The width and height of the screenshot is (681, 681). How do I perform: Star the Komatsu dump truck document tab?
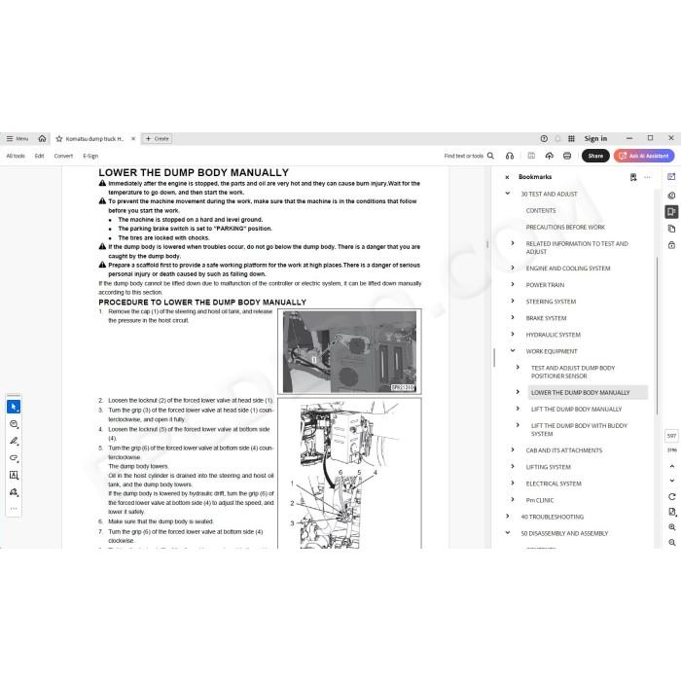[59, 139]
